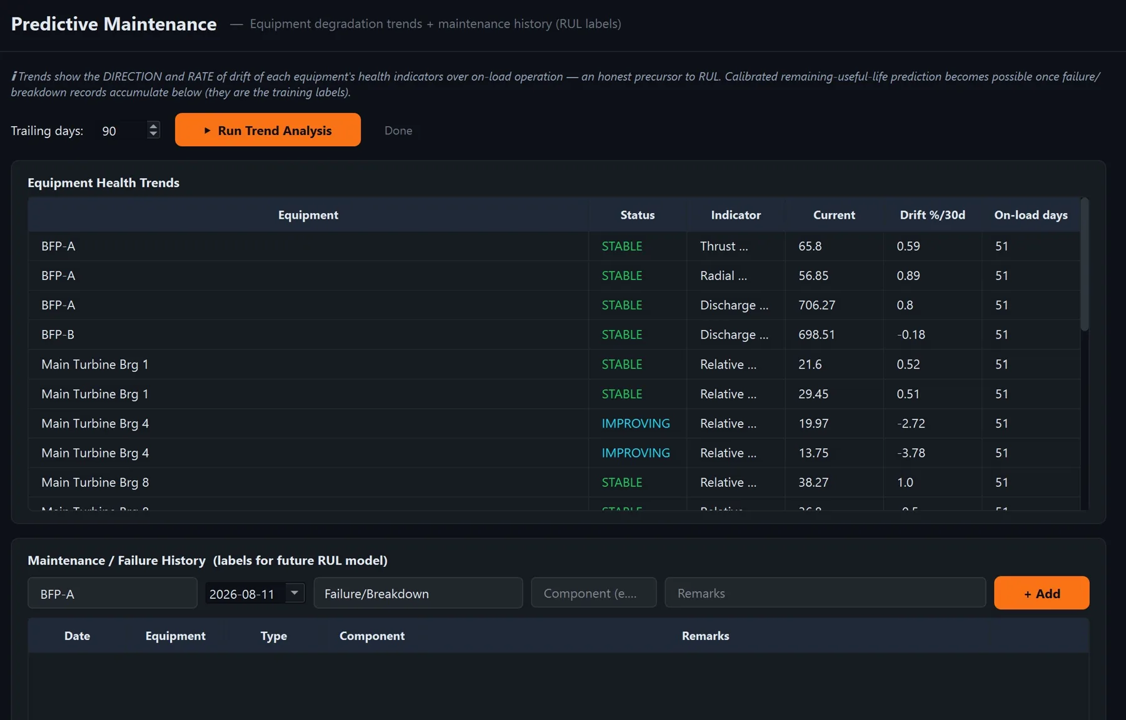Click the BFP-A equipment field in history form

coord(113,593)
